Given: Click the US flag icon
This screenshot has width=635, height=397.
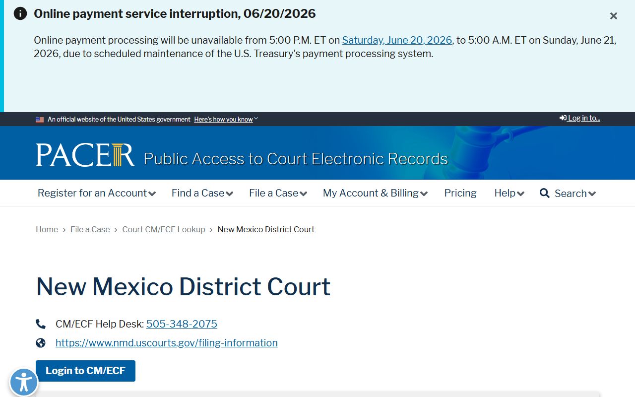Looking at the screenshot, I should [x=40, y=120].
